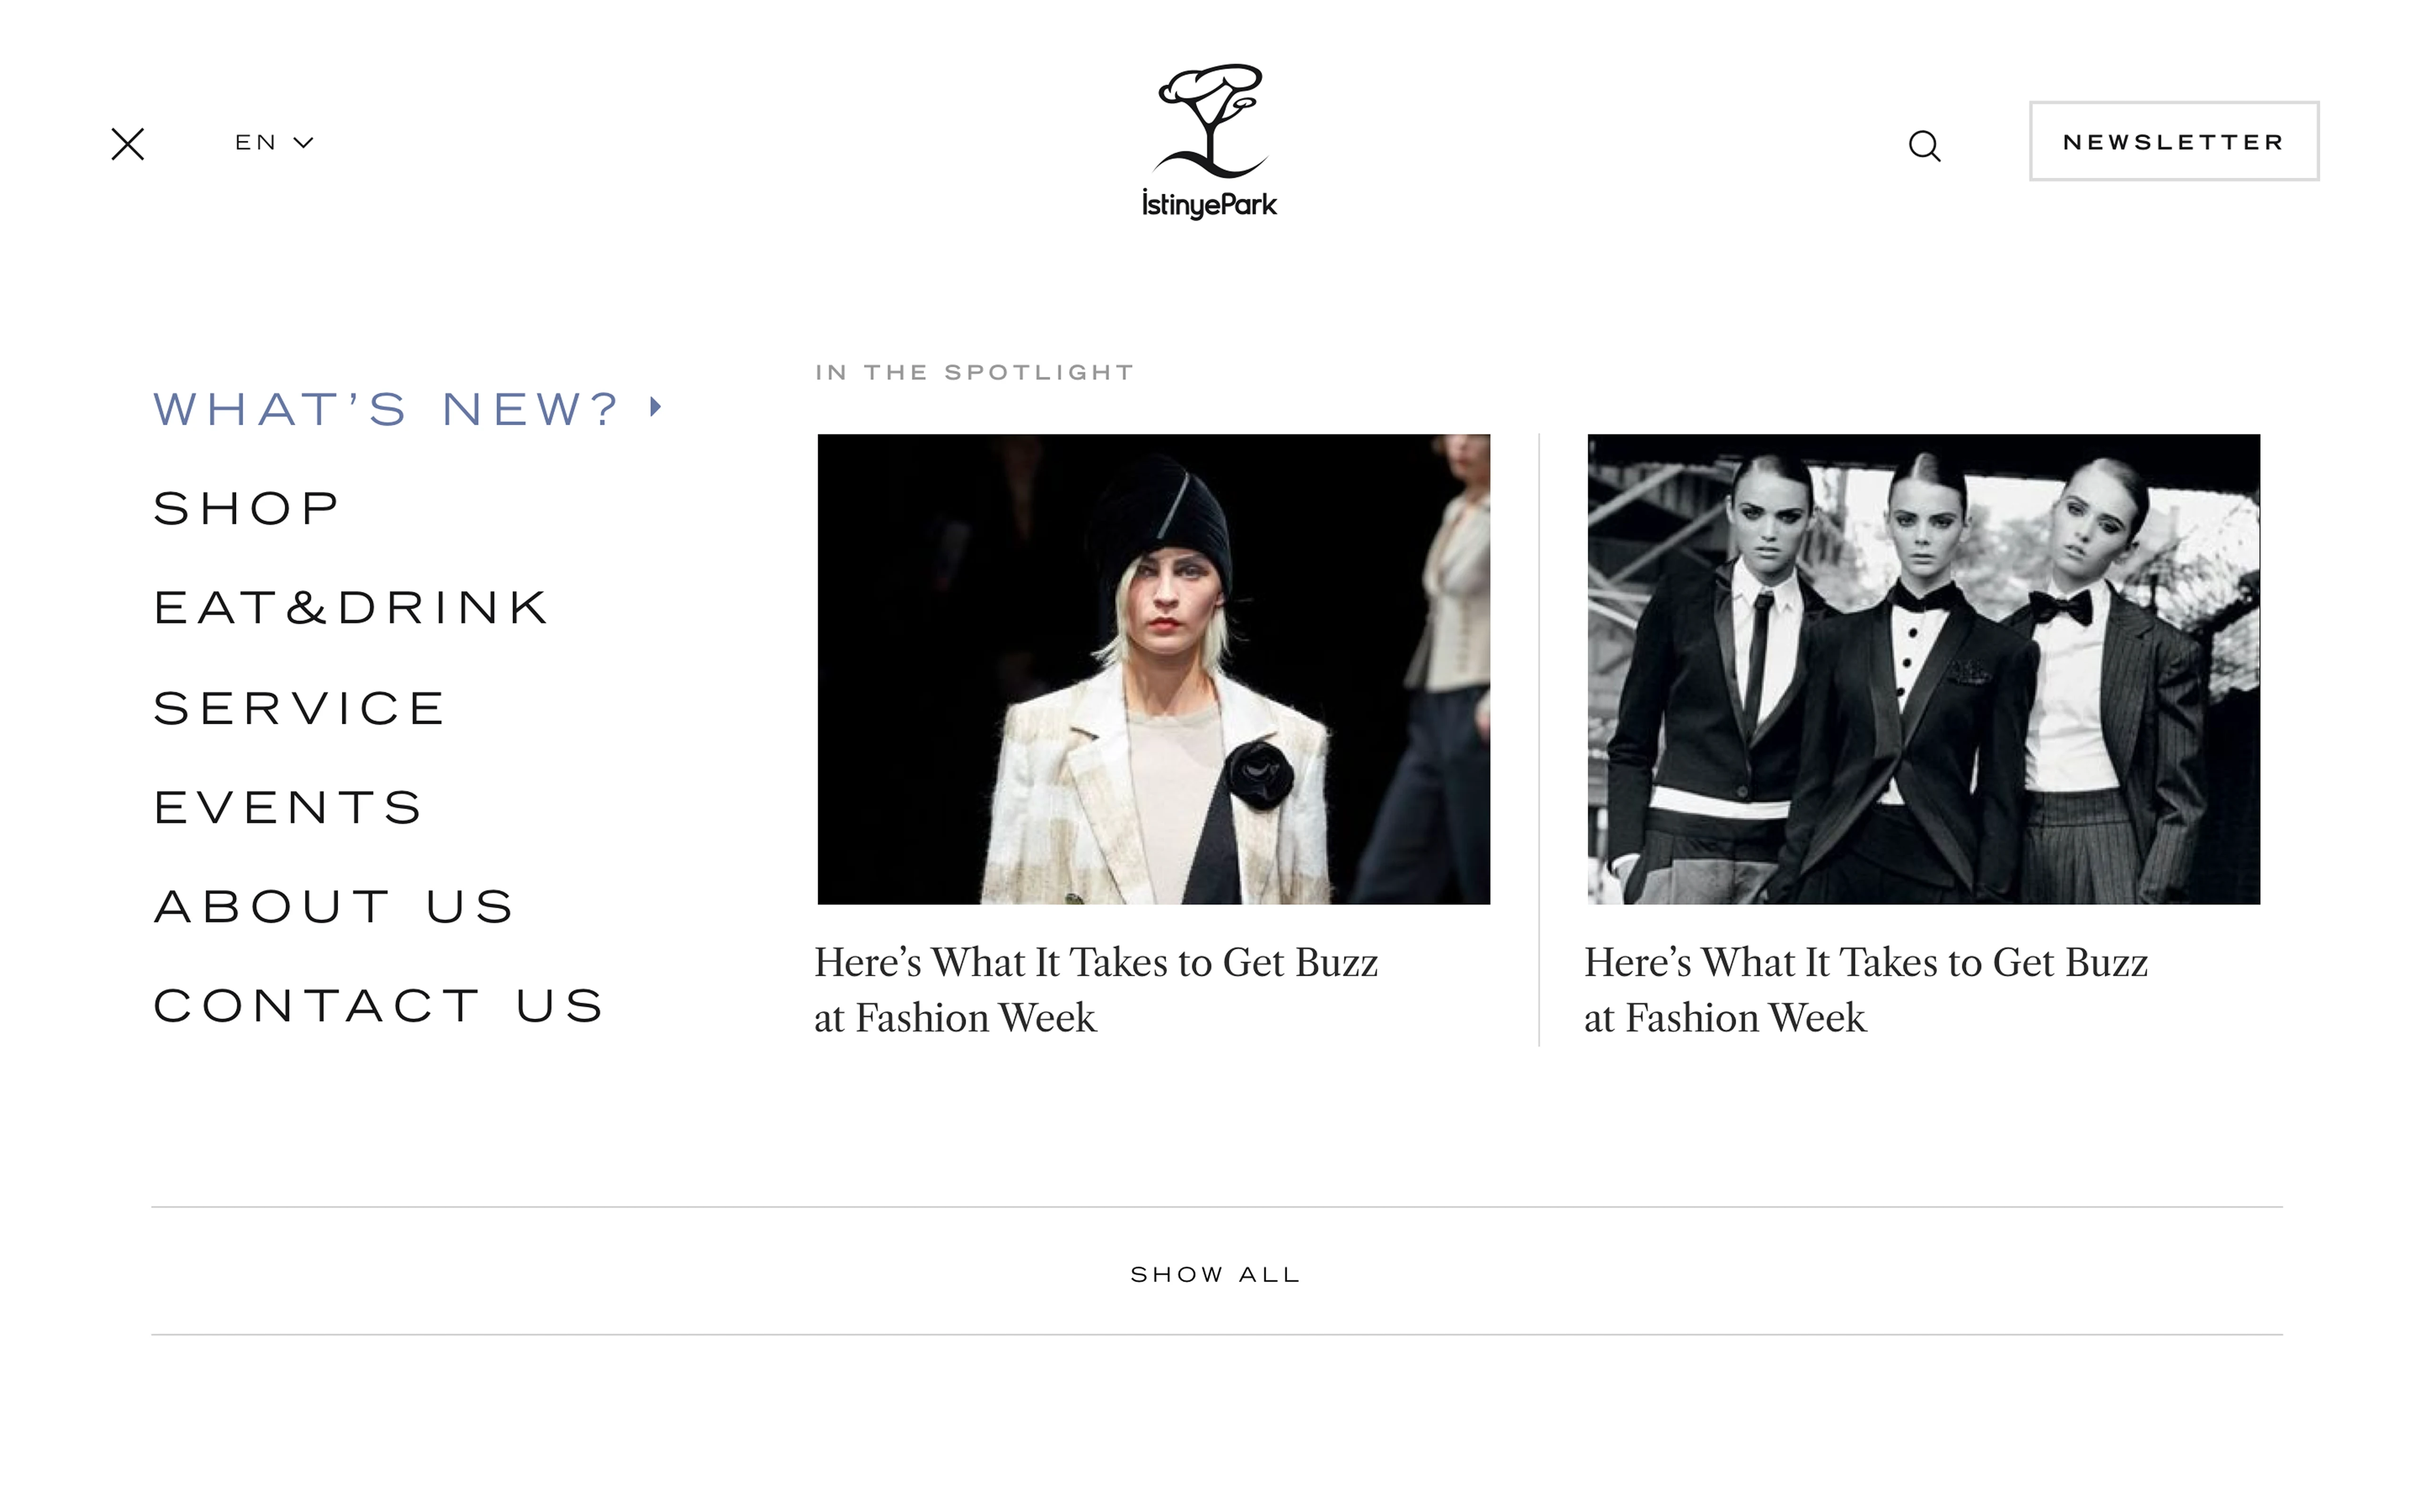
Task: Open the What's New? menu item
Action: (x=386, y=409)
